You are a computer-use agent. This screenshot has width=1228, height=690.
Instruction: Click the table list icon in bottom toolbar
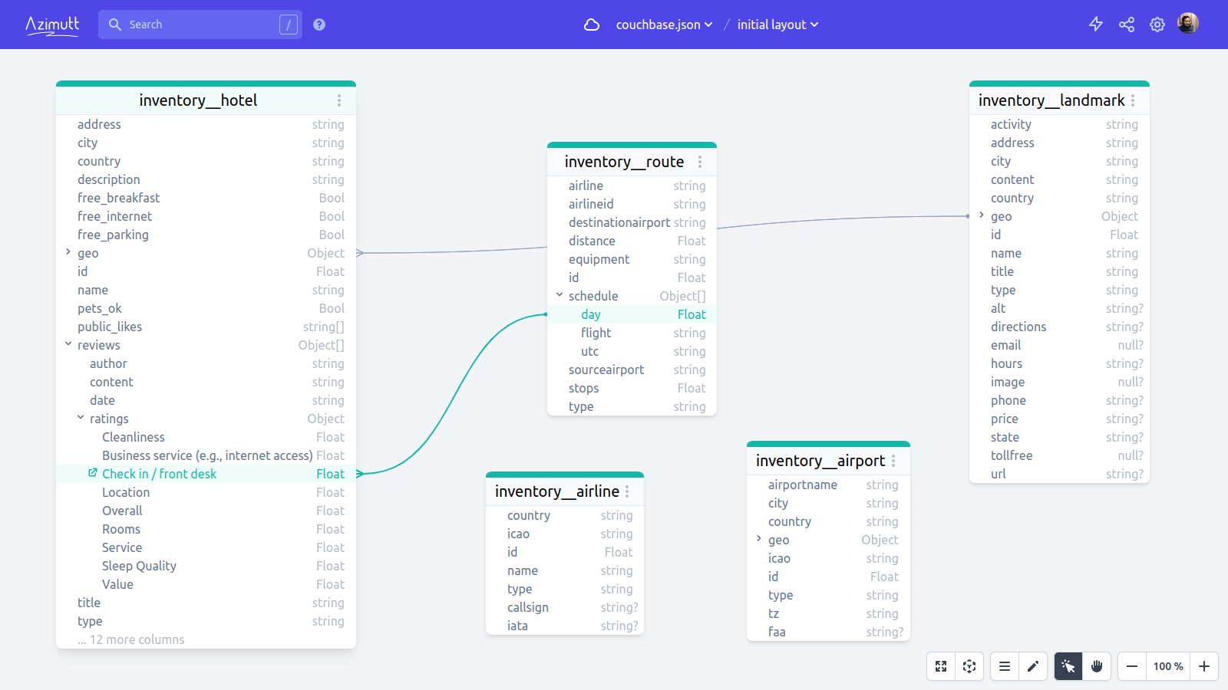click(1004, 666)
